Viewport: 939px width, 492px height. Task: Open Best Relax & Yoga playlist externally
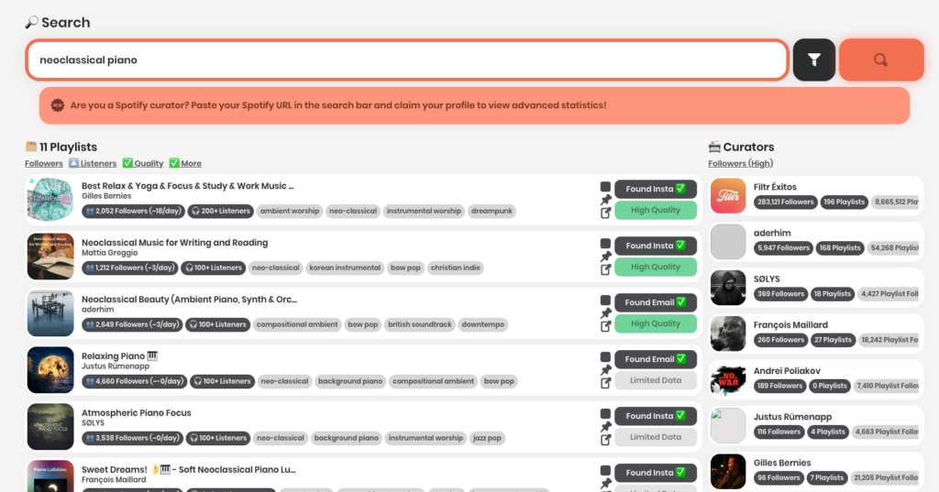pyautogui.click(x=606, y=213)
